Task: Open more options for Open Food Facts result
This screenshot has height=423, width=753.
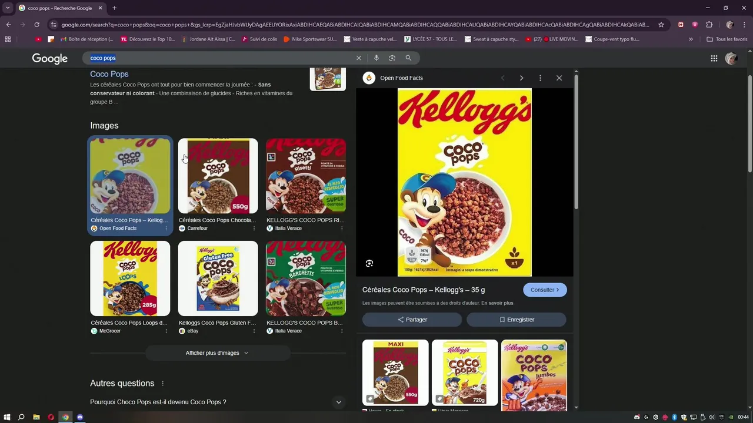Action: point(166,229)
